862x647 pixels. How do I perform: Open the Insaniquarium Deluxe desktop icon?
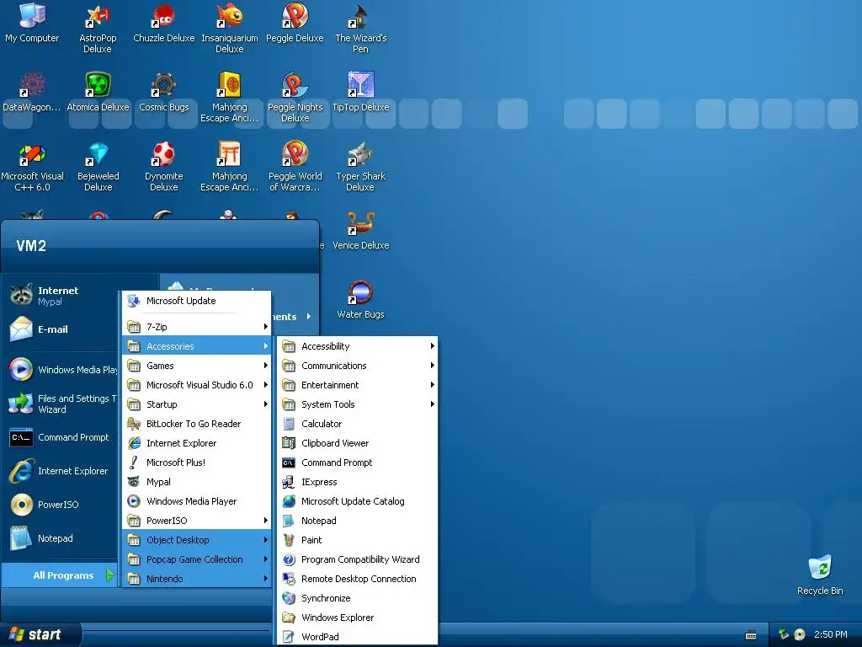point(229,29)
